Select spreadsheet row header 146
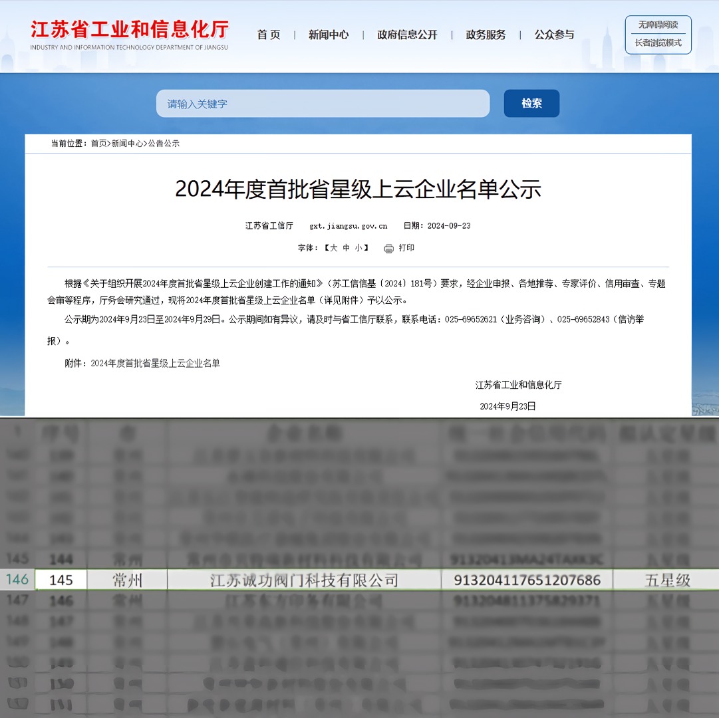This screenshot has width=719, height=718. [17, 580]
